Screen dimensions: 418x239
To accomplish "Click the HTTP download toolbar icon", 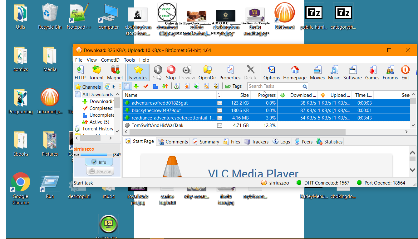I will coord(80,73).
